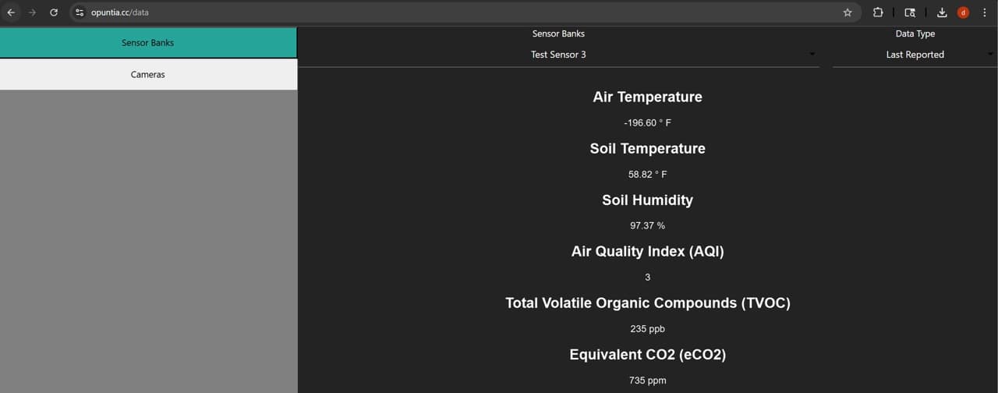Click the address bar URL opuntia.cc/data
Image resolution: width=998 pixels, height=393 pixels.
(120, 12)
